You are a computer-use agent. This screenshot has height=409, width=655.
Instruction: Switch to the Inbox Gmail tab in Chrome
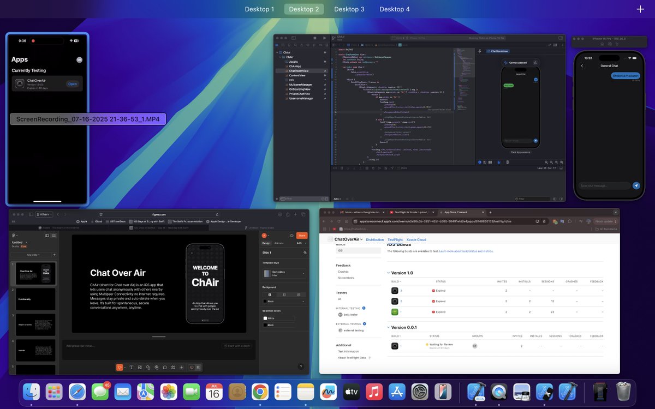pyautogui.click(x=362, y=212)
